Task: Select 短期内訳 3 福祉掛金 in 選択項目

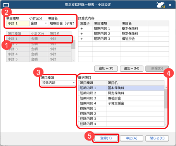Action: [121, 98]
